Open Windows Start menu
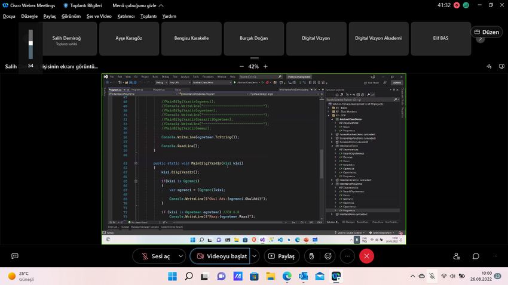The width and height of the screenshot is (508, 285). click(x=172, y=276)
